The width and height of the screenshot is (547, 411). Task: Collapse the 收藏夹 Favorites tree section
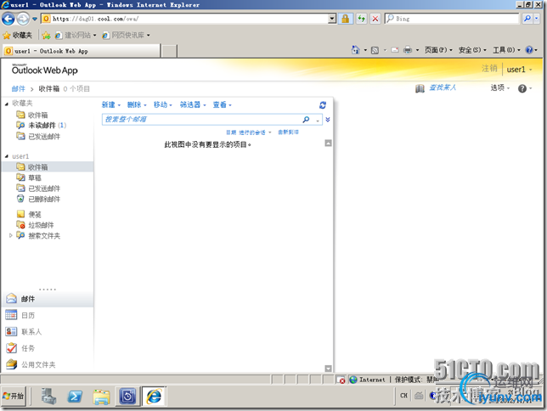pos(6,104)
